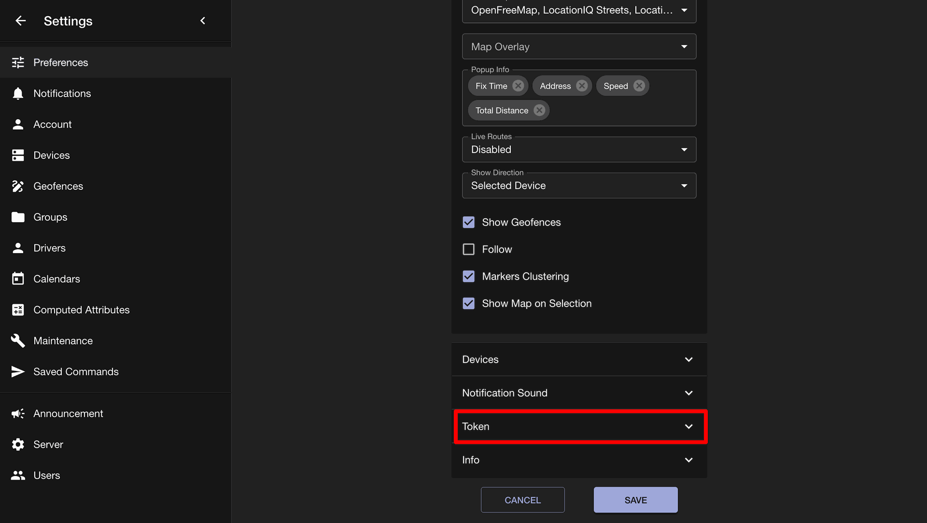
Task: Click the Account person icon
Action: click(x=18, y=124)
